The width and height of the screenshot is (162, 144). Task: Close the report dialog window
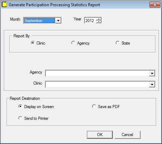(x=155, y=5)
